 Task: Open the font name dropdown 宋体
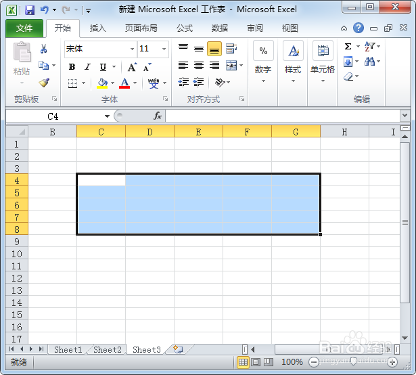click(132, 49)
